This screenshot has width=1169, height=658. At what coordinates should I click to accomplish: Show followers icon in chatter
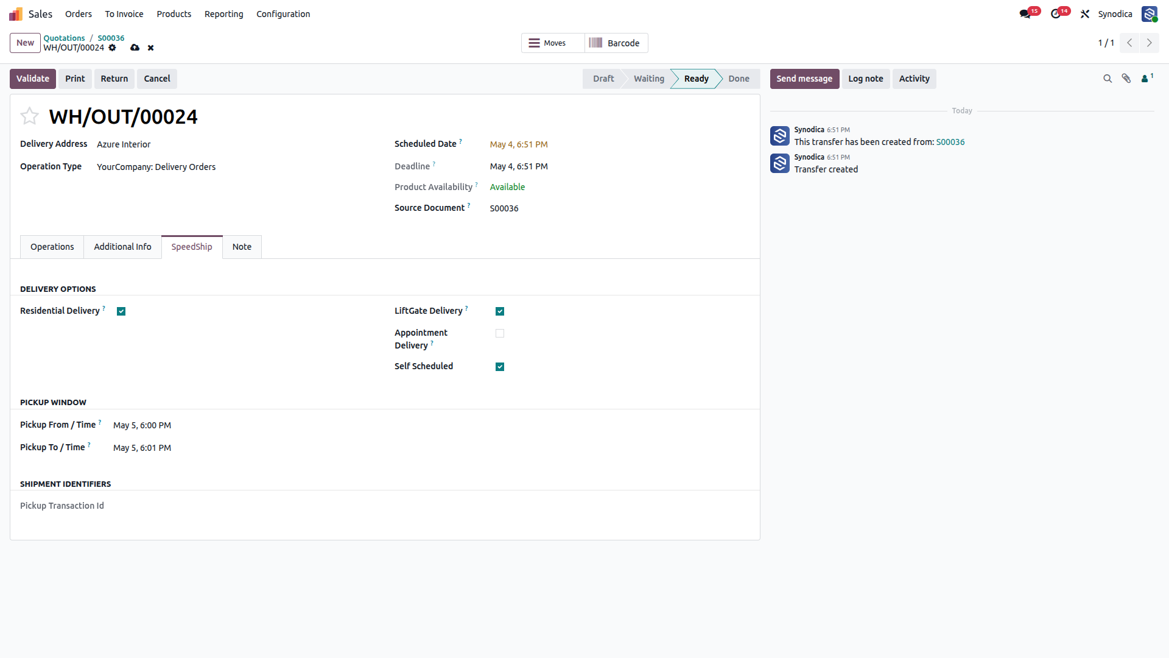point(1147,78)
